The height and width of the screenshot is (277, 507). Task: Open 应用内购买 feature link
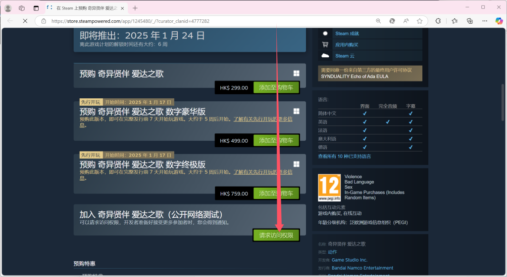click(347, 45)
